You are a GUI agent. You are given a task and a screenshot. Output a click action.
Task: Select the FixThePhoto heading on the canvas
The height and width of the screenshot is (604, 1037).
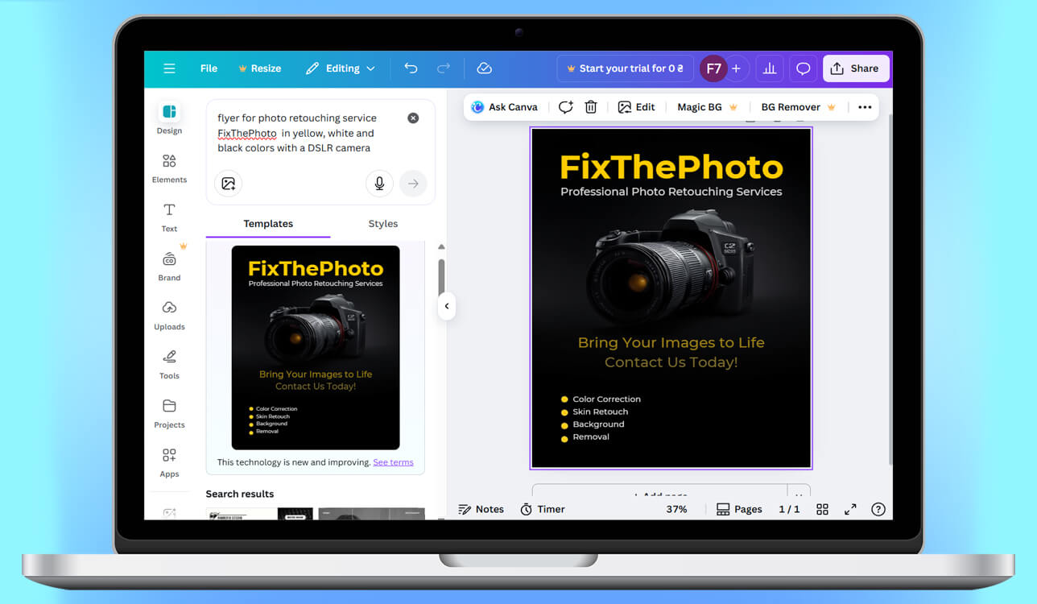671,168
